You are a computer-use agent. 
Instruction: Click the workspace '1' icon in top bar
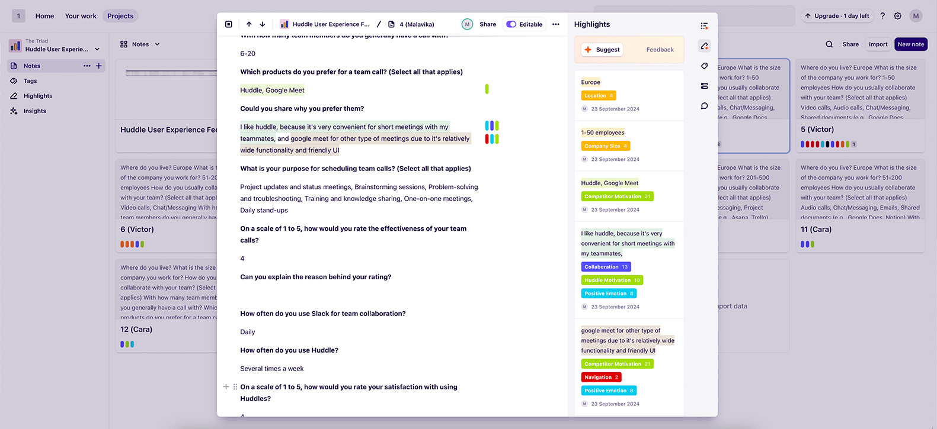tap(18, 16)
